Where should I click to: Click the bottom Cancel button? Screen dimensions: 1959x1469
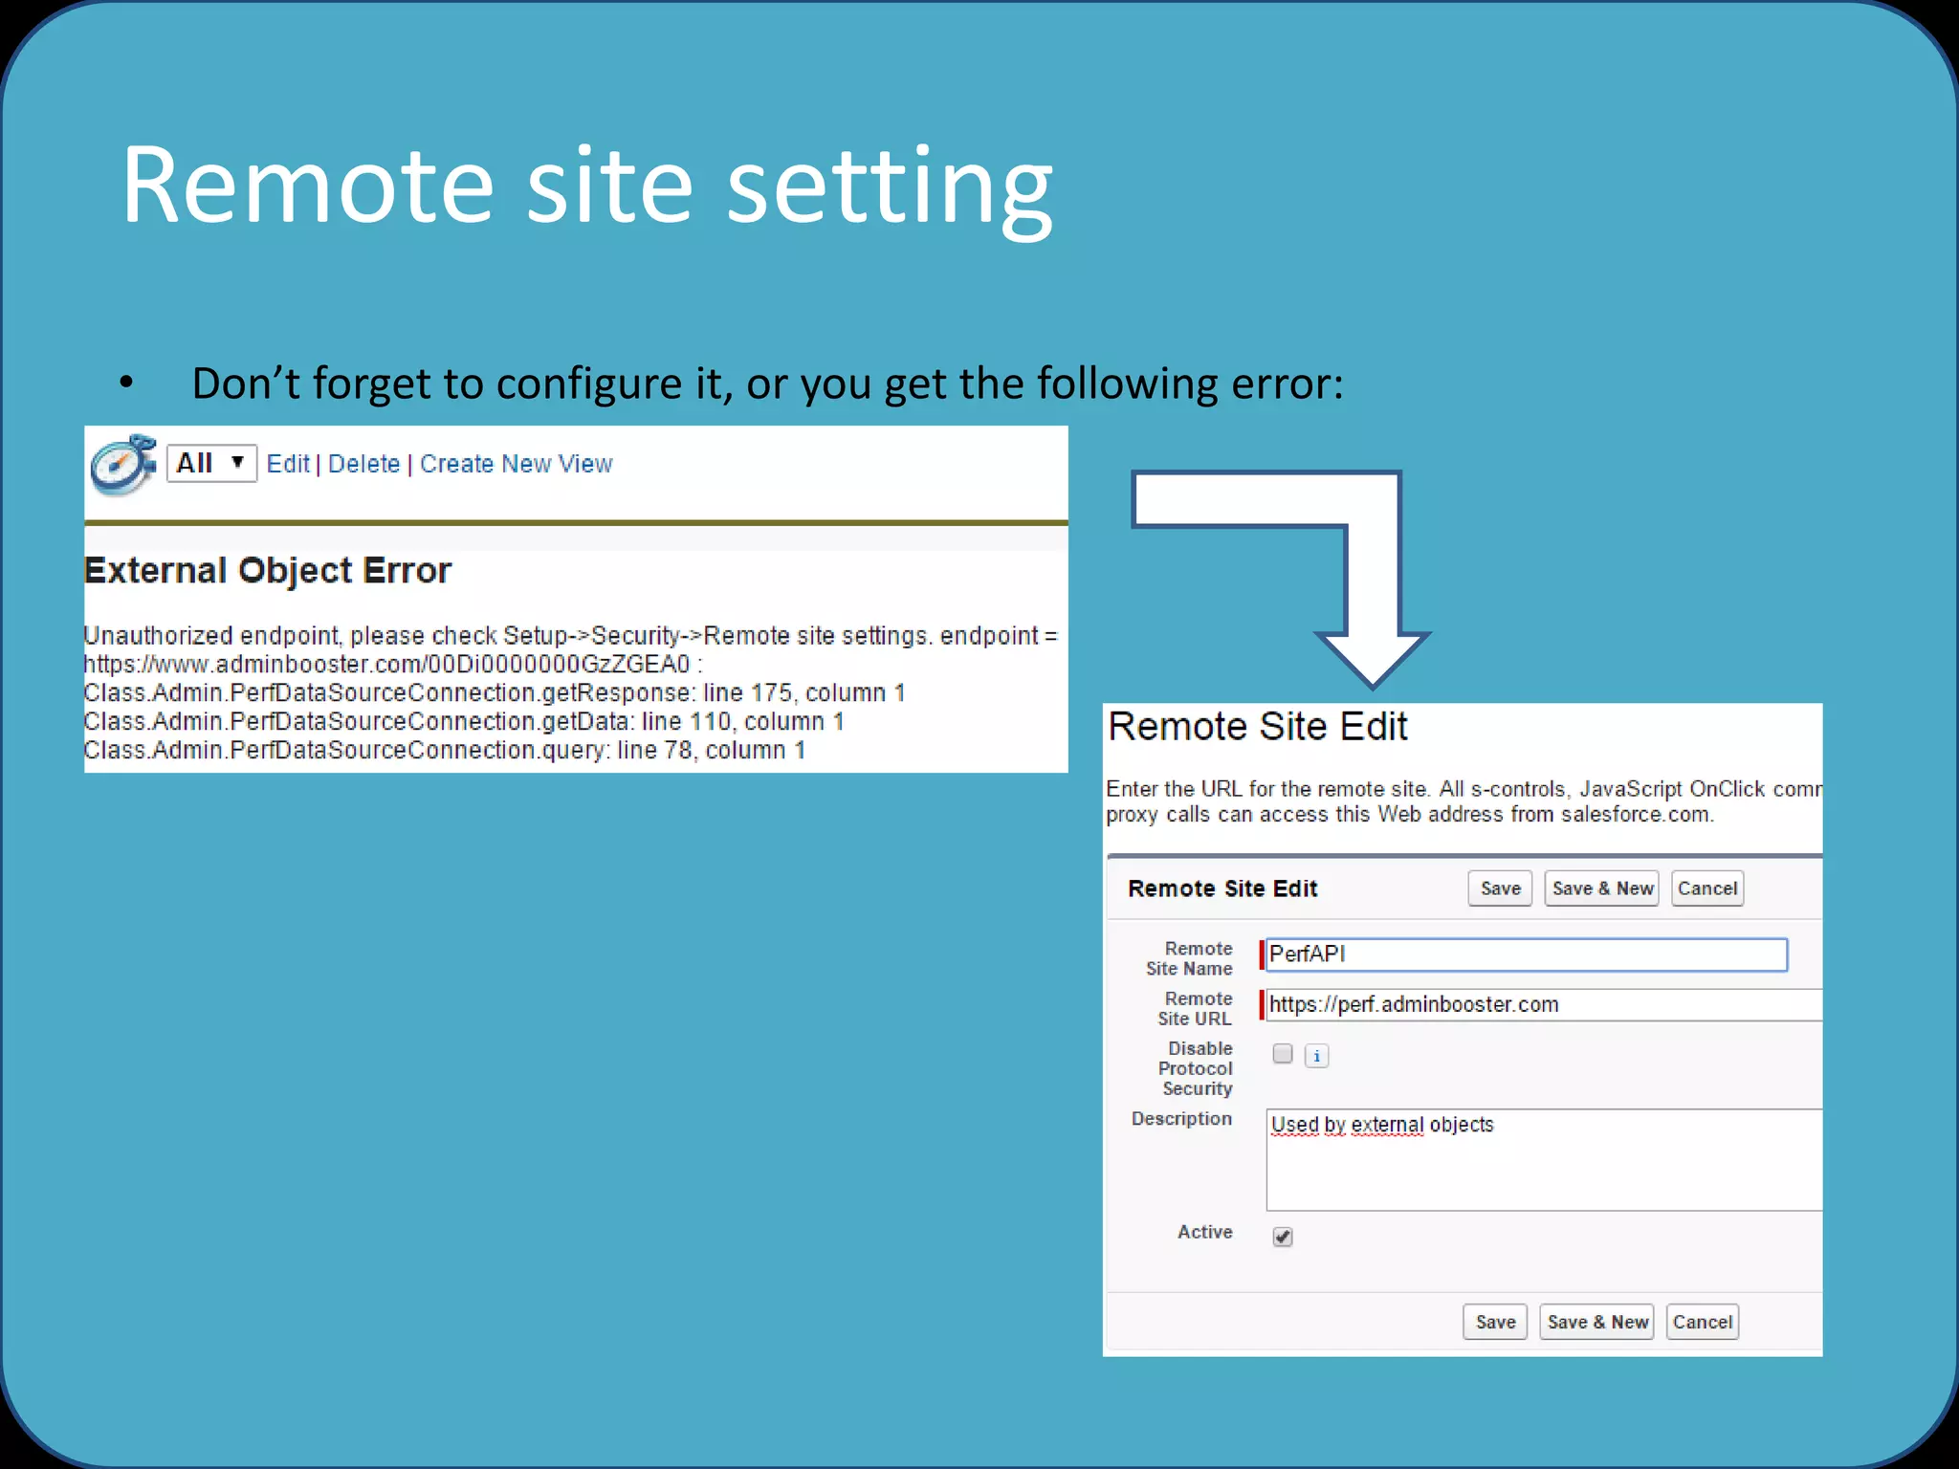click(1703, 1322)
